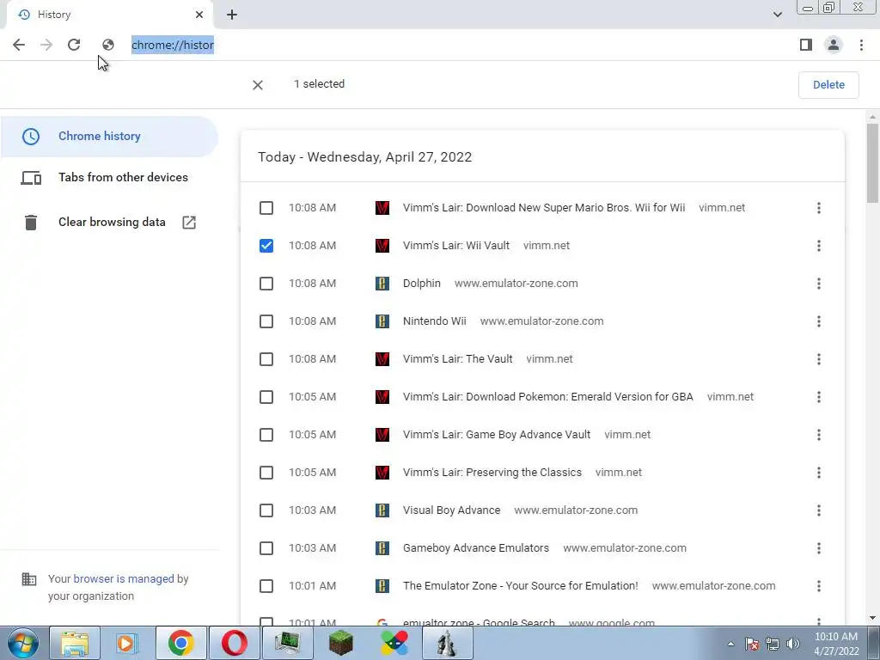Go back using the browser back arrow
The image size is (880, 660).
pos(19,45)
